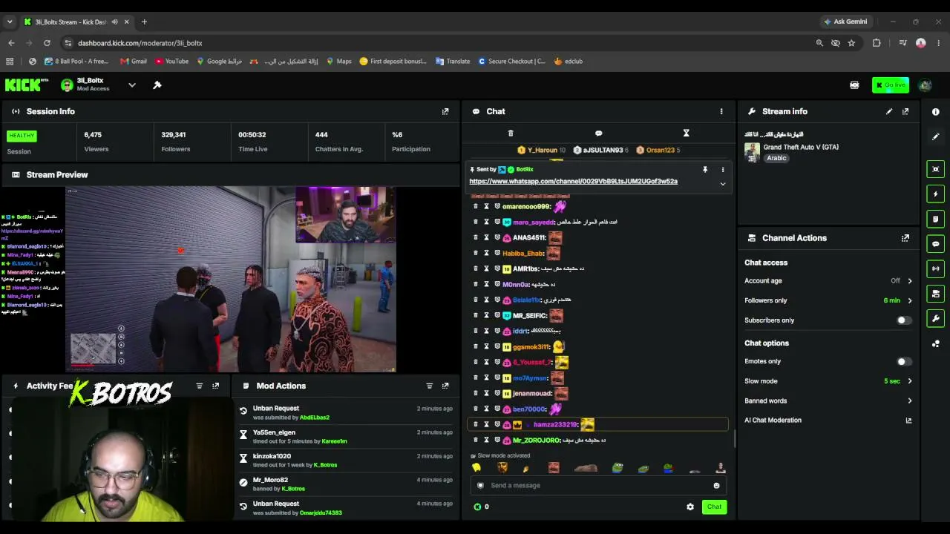950x534 pixels.
Task: Timeout user mo7Ayman
Action: click(x=487, y=378)
